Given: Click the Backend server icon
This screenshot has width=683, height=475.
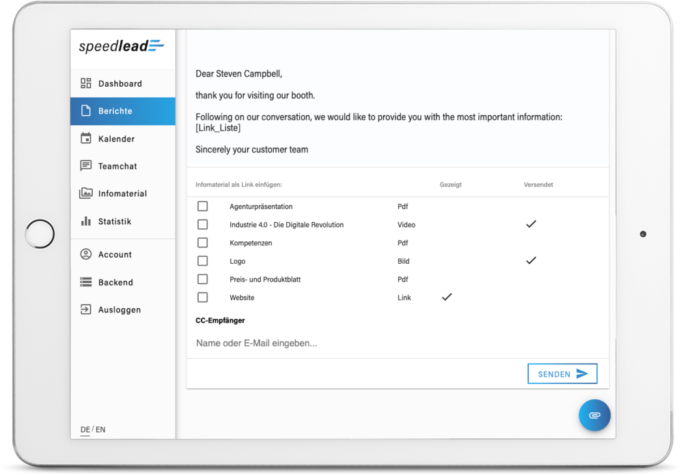Looking at the screenshot, I should click(x=86, y=282).
